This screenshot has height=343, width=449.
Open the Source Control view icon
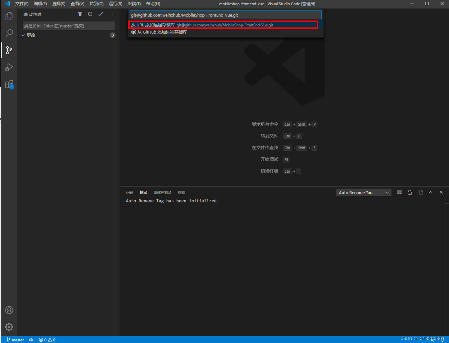coord(9,50)
